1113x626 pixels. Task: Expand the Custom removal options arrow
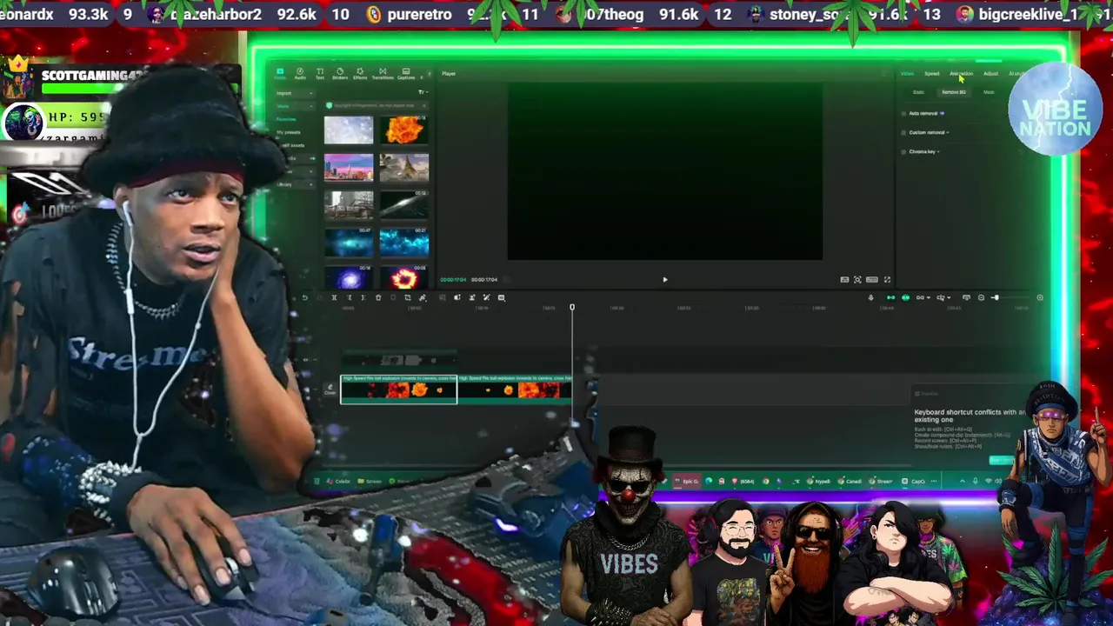tap(948, 133)
